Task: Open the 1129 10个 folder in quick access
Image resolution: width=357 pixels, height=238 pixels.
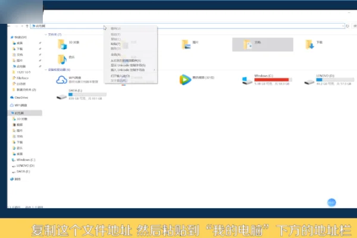Action: (x=23, y=72)
